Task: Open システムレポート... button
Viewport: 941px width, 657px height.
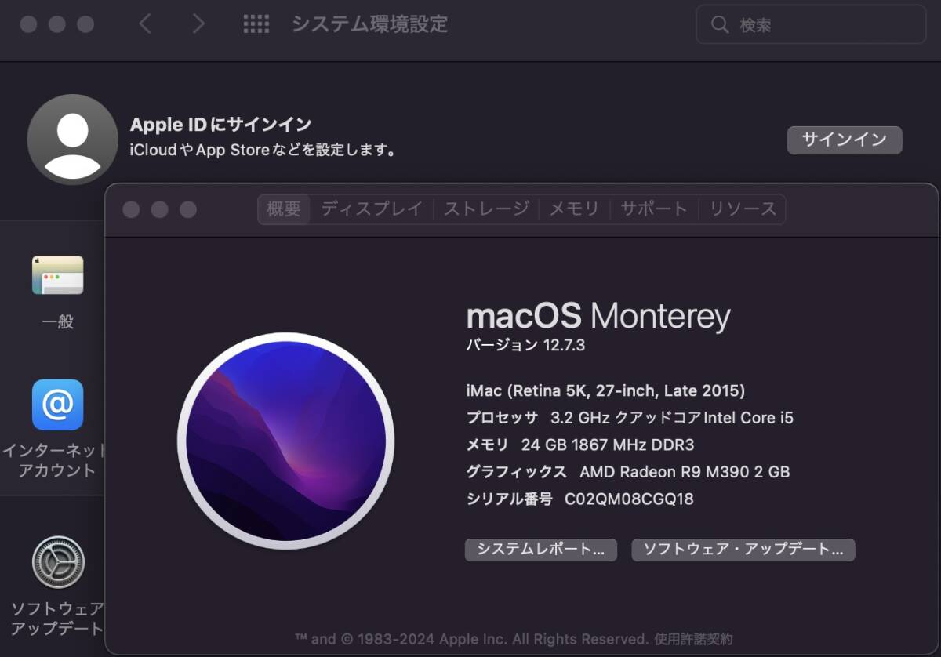Action: coord(541,550)
